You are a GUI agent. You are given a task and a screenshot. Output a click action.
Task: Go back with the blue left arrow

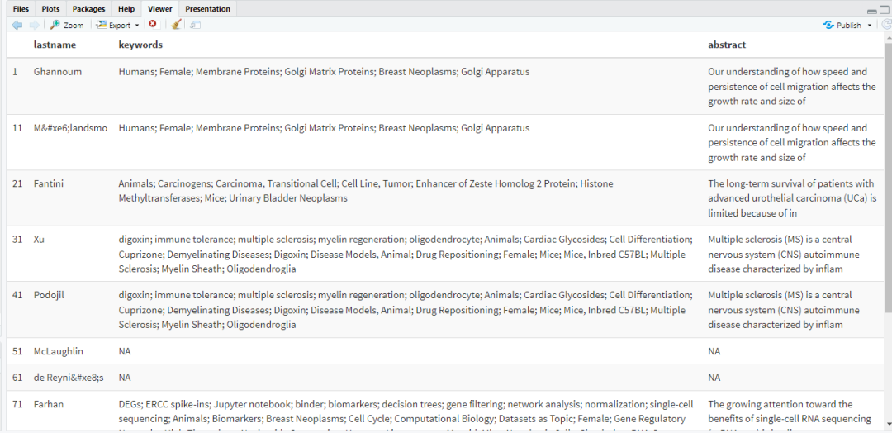point(17,25)
